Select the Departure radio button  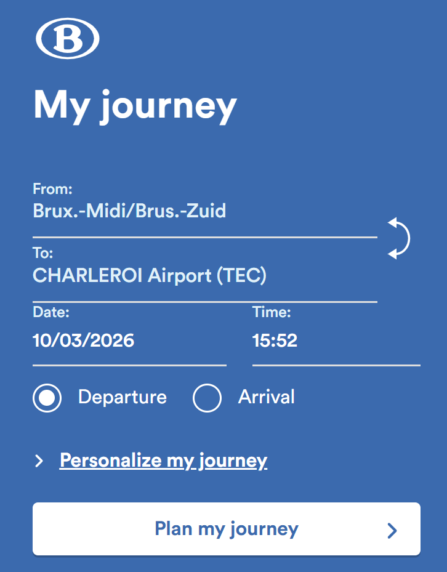(x=47, y=398)
